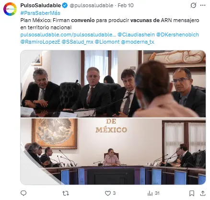Open the pulsosaludable.com article link

point(68,35)
